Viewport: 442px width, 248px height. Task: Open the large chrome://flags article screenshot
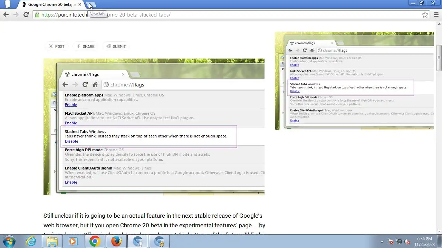154,127
